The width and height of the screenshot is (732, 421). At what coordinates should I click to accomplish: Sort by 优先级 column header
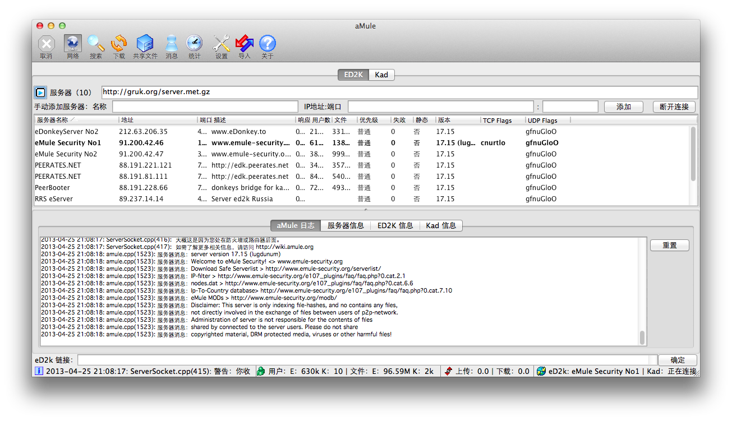tap(374, 120)
